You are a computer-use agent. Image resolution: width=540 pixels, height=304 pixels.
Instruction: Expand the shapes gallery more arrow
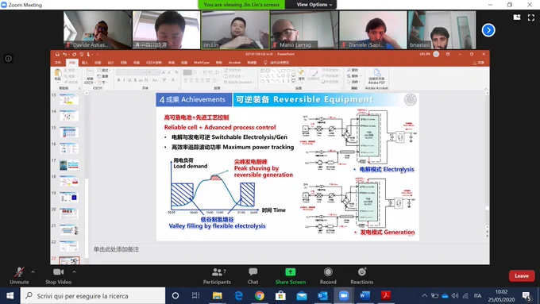pyautogui.click(x=293, y=81)
